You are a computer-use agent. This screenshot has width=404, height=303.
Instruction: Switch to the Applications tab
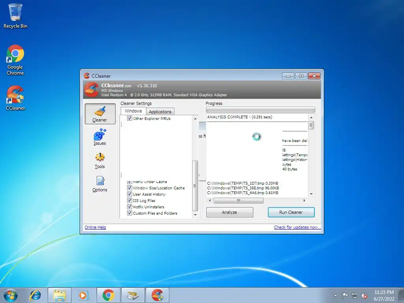[x=160, y=112]
